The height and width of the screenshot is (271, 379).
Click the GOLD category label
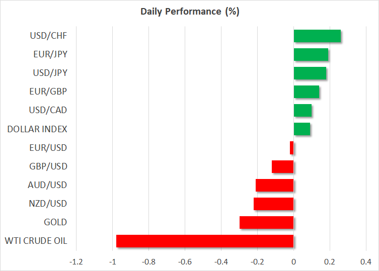coord(56,222)
